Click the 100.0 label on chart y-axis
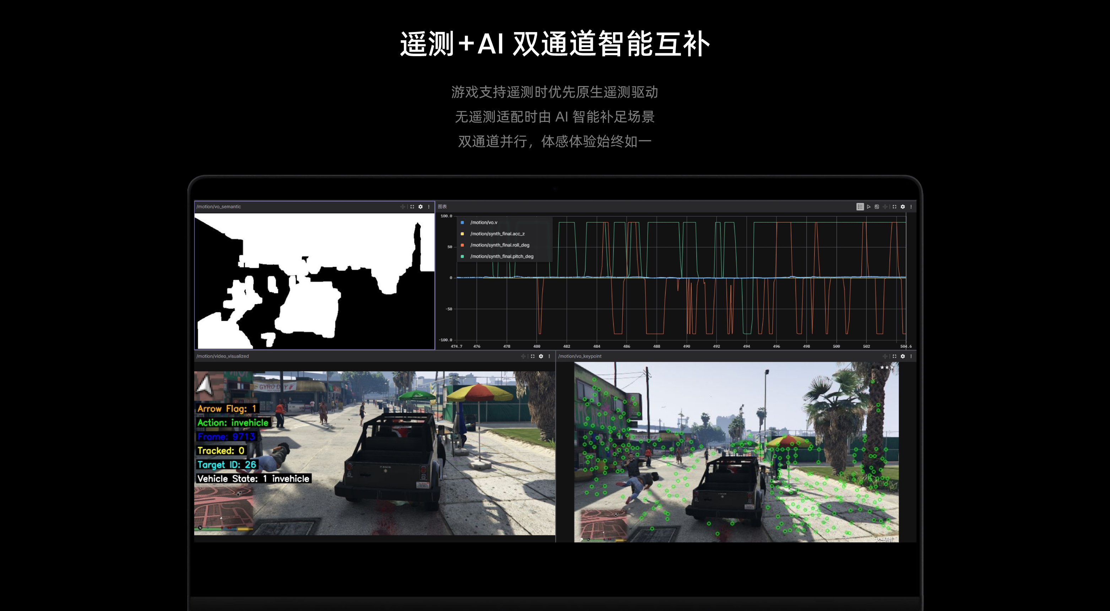This screenshot has width=1110, height=611. 446,216
